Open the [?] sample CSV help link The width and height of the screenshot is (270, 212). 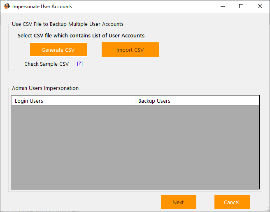pos(80,64)
